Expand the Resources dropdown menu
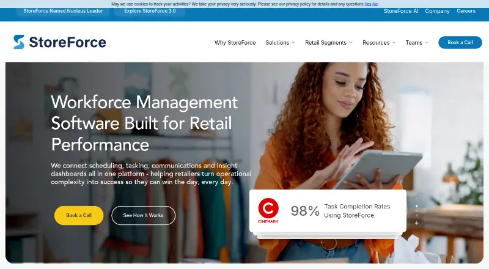Image resolution: width=489 pixels, height=269 pixels. point(379,42)
